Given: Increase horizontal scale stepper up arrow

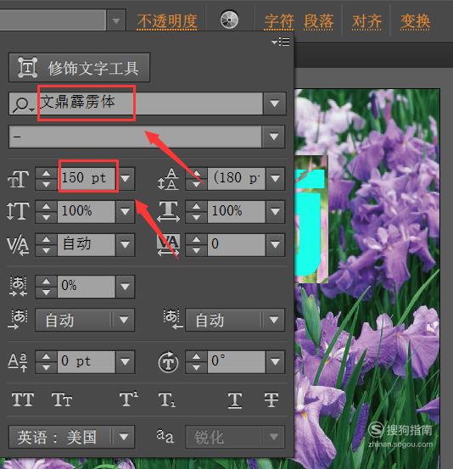Looking at the screenshot, I should (x=196, y=206).
